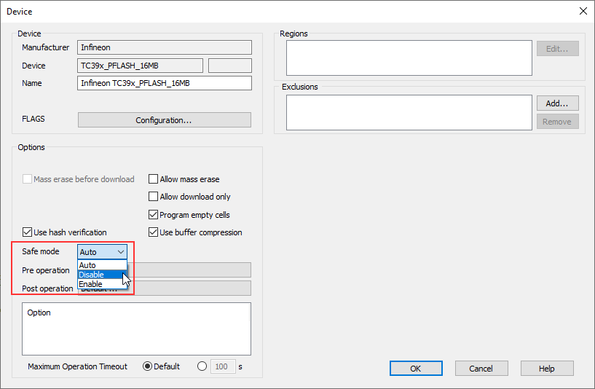Check Allow download only option
595x389 pixels.
(x=154, y=197)
